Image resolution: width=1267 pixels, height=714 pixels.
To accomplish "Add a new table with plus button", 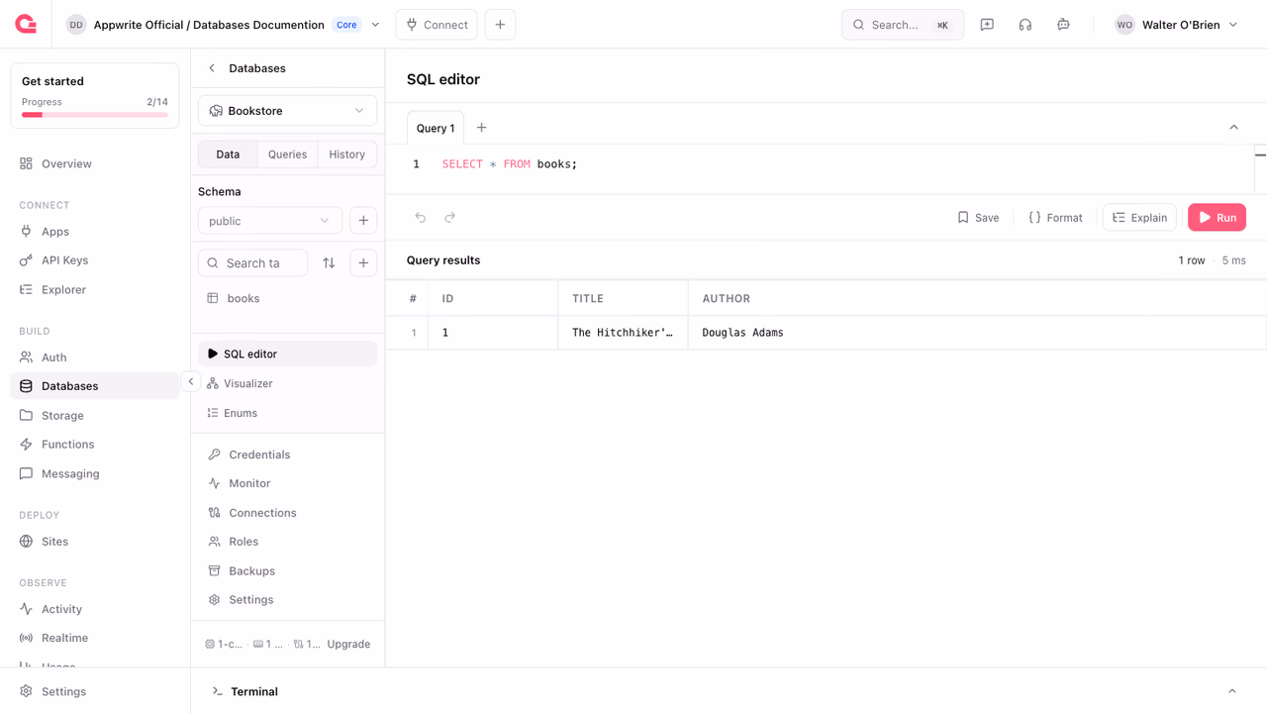I will (x=363, y=262).
